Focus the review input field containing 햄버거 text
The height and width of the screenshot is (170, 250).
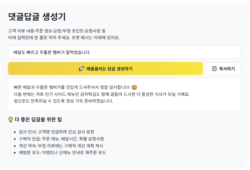coord(124,52)
